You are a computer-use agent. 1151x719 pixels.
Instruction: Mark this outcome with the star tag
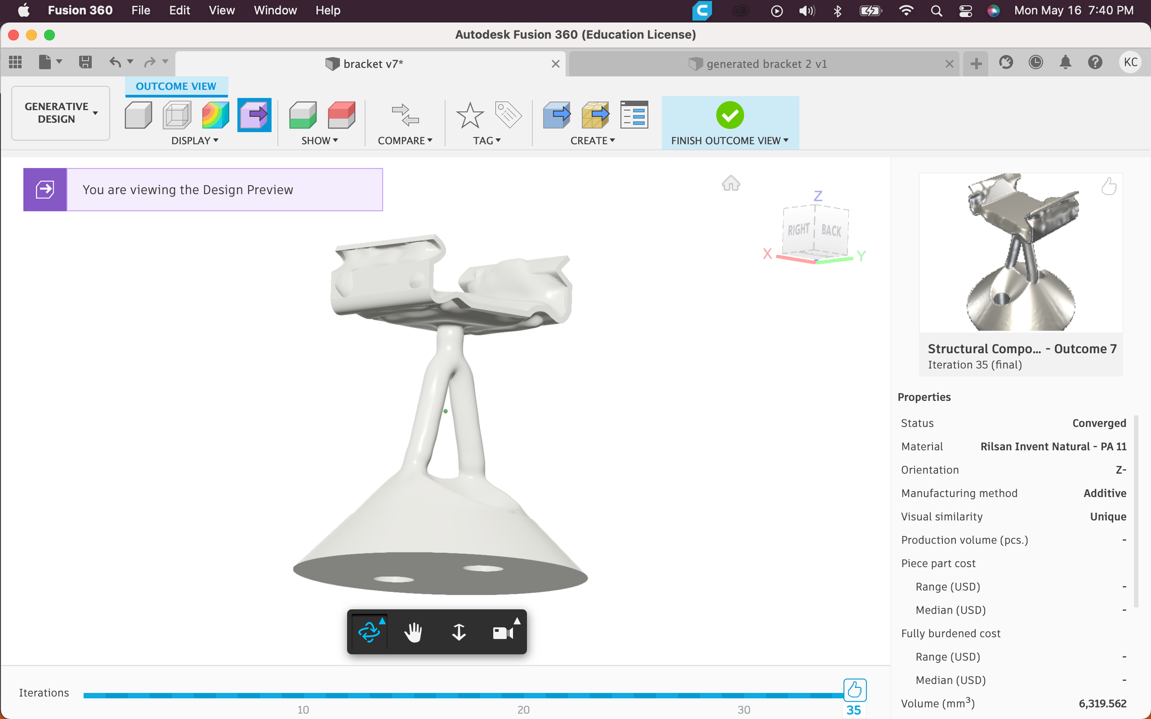470,115
